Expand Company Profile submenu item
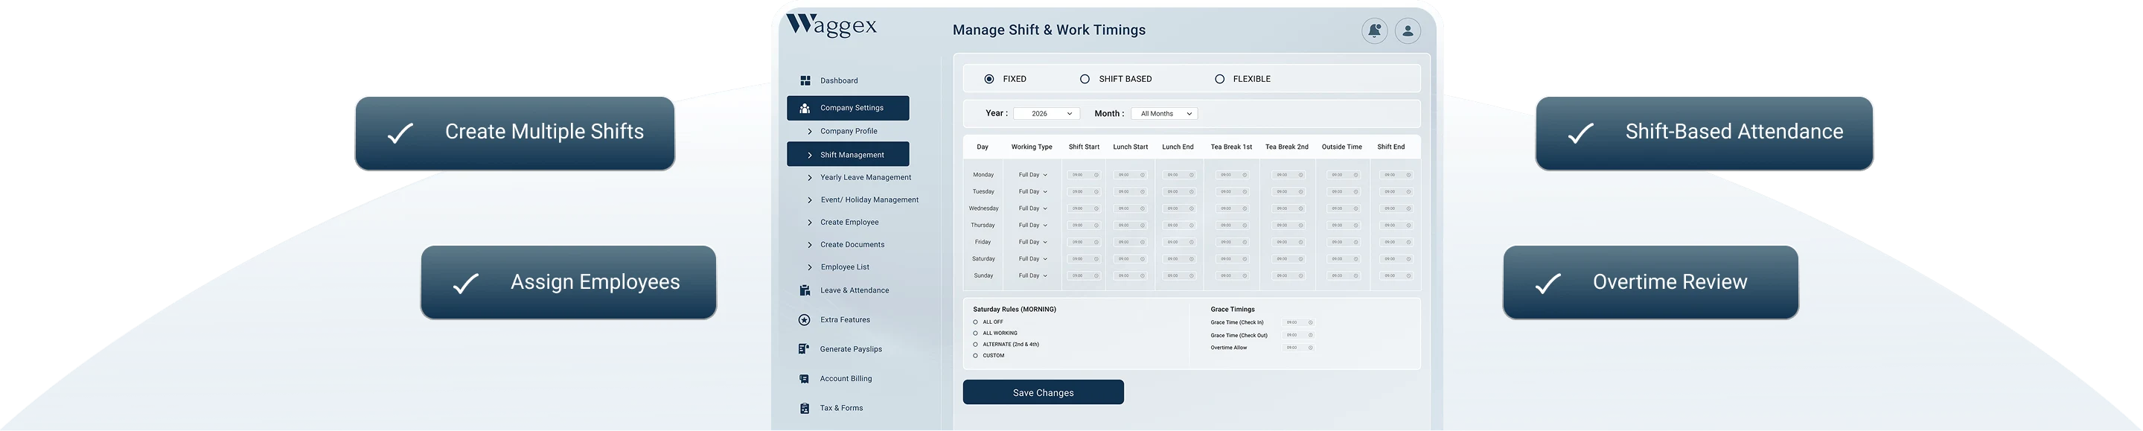The width and height of the screenshot is (2143, 431). (848, 132)
